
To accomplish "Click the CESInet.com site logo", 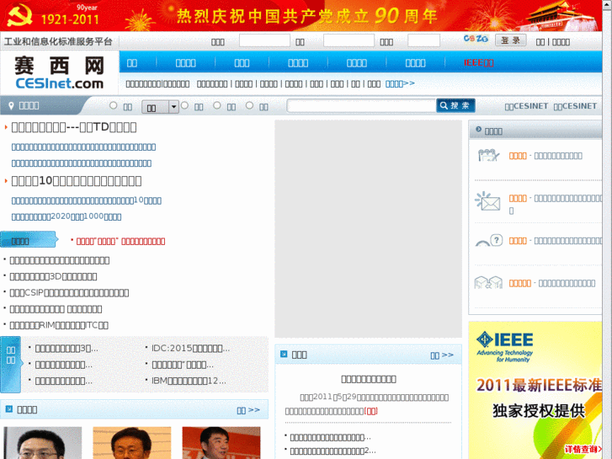I will click(x=59, y=73).
